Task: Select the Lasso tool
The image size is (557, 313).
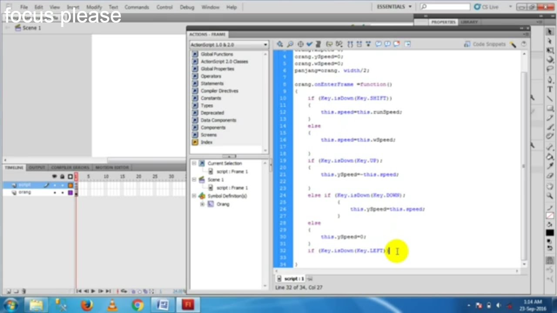Action: click(x=550, y=69)
